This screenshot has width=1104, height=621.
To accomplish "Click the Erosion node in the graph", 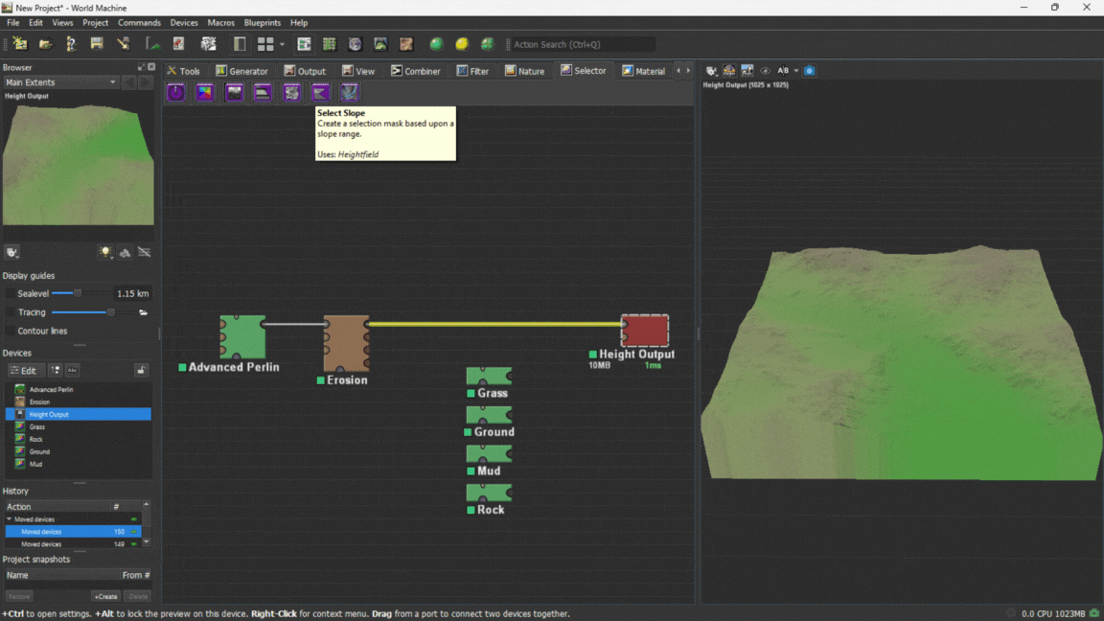I will [x=346, y=343].
